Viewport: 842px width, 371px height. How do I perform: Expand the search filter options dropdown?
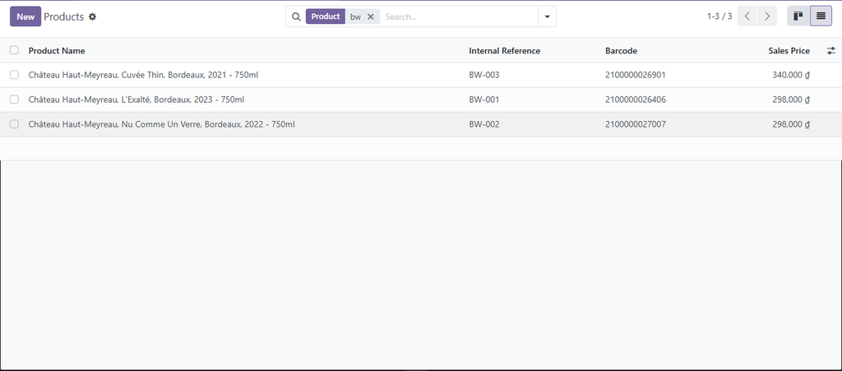click(547, 16)
